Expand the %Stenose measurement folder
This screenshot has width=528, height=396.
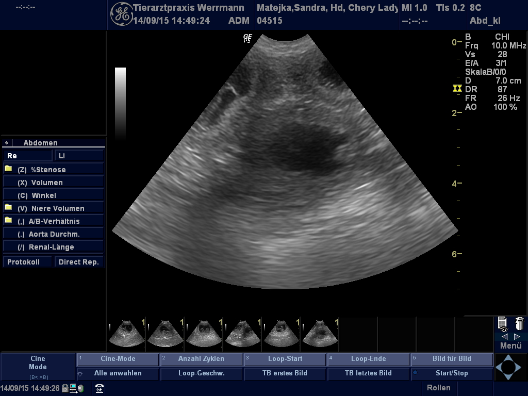8,169
